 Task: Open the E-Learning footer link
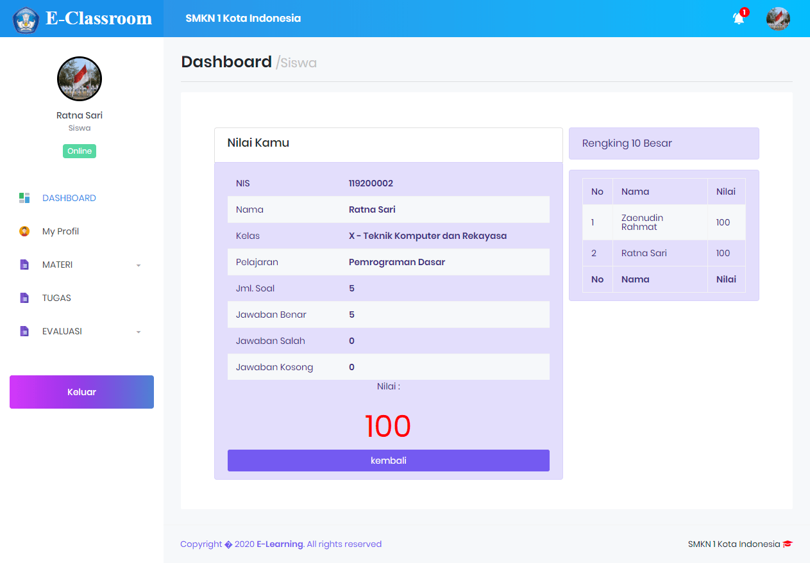pyautogui.click(x=280, y=544)
